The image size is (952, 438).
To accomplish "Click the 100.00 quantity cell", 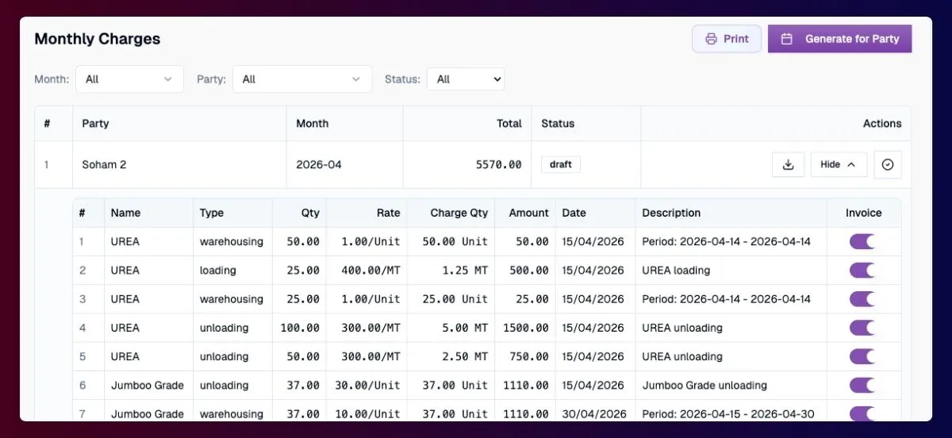I will (x=300, y=328).
